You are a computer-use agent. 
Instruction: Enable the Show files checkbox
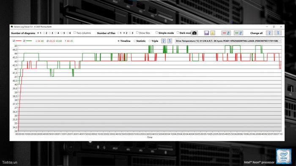(137, 33)
